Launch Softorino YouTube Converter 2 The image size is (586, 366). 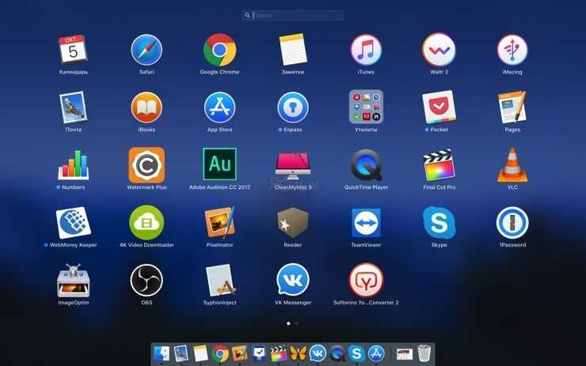tap(366, 281)
